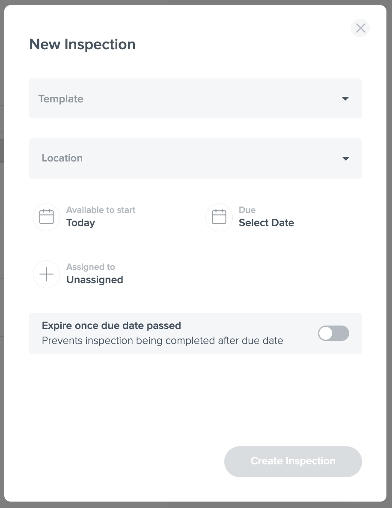392x508 pixels.
Task: Click the Create Inspection button
Action: pos(293,461)
